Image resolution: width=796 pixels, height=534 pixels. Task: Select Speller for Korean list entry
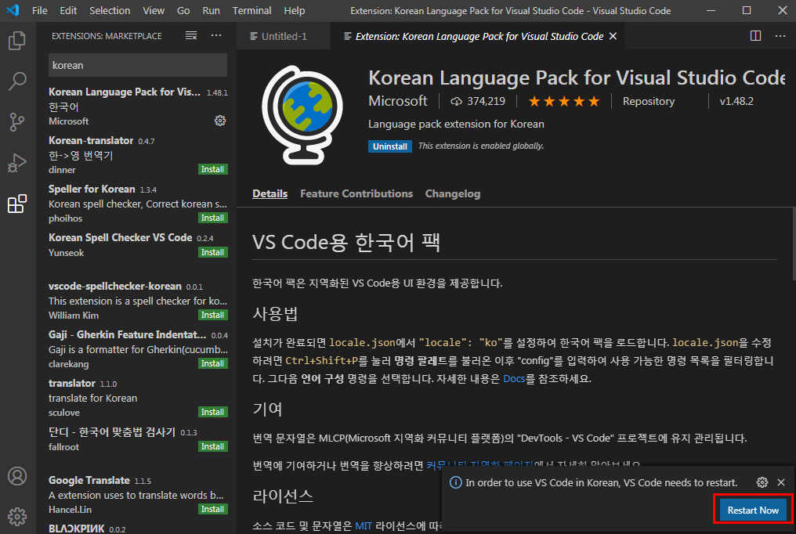click(x=136, y=204)
